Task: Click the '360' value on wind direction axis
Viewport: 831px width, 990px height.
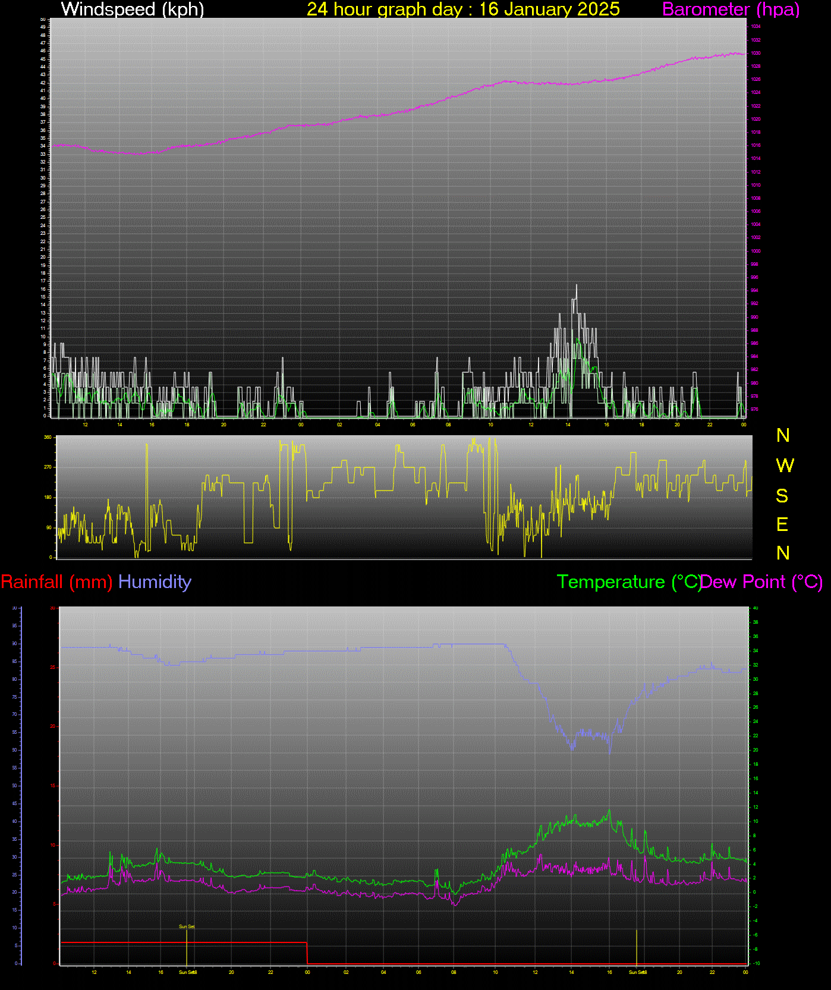Action: [x=48, y=437]
